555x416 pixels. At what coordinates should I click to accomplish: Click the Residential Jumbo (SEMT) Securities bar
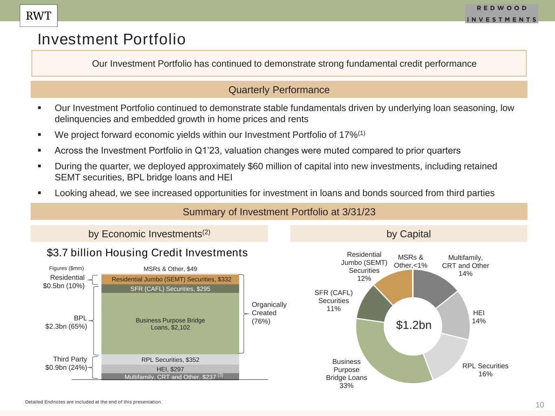tap(170, 279)
